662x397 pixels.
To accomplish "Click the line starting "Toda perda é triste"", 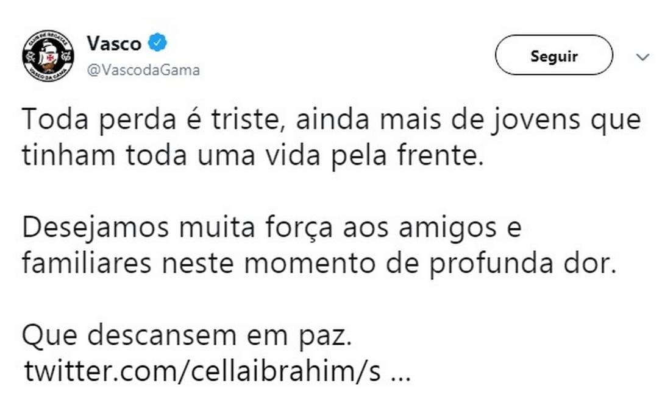I will [x=332, y=120].
